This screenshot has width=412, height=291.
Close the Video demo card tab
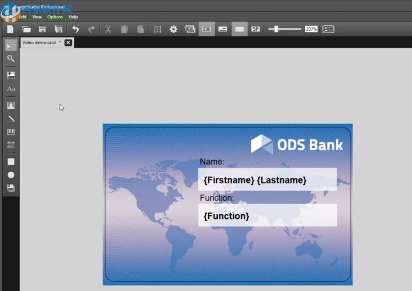coord(68,43)
